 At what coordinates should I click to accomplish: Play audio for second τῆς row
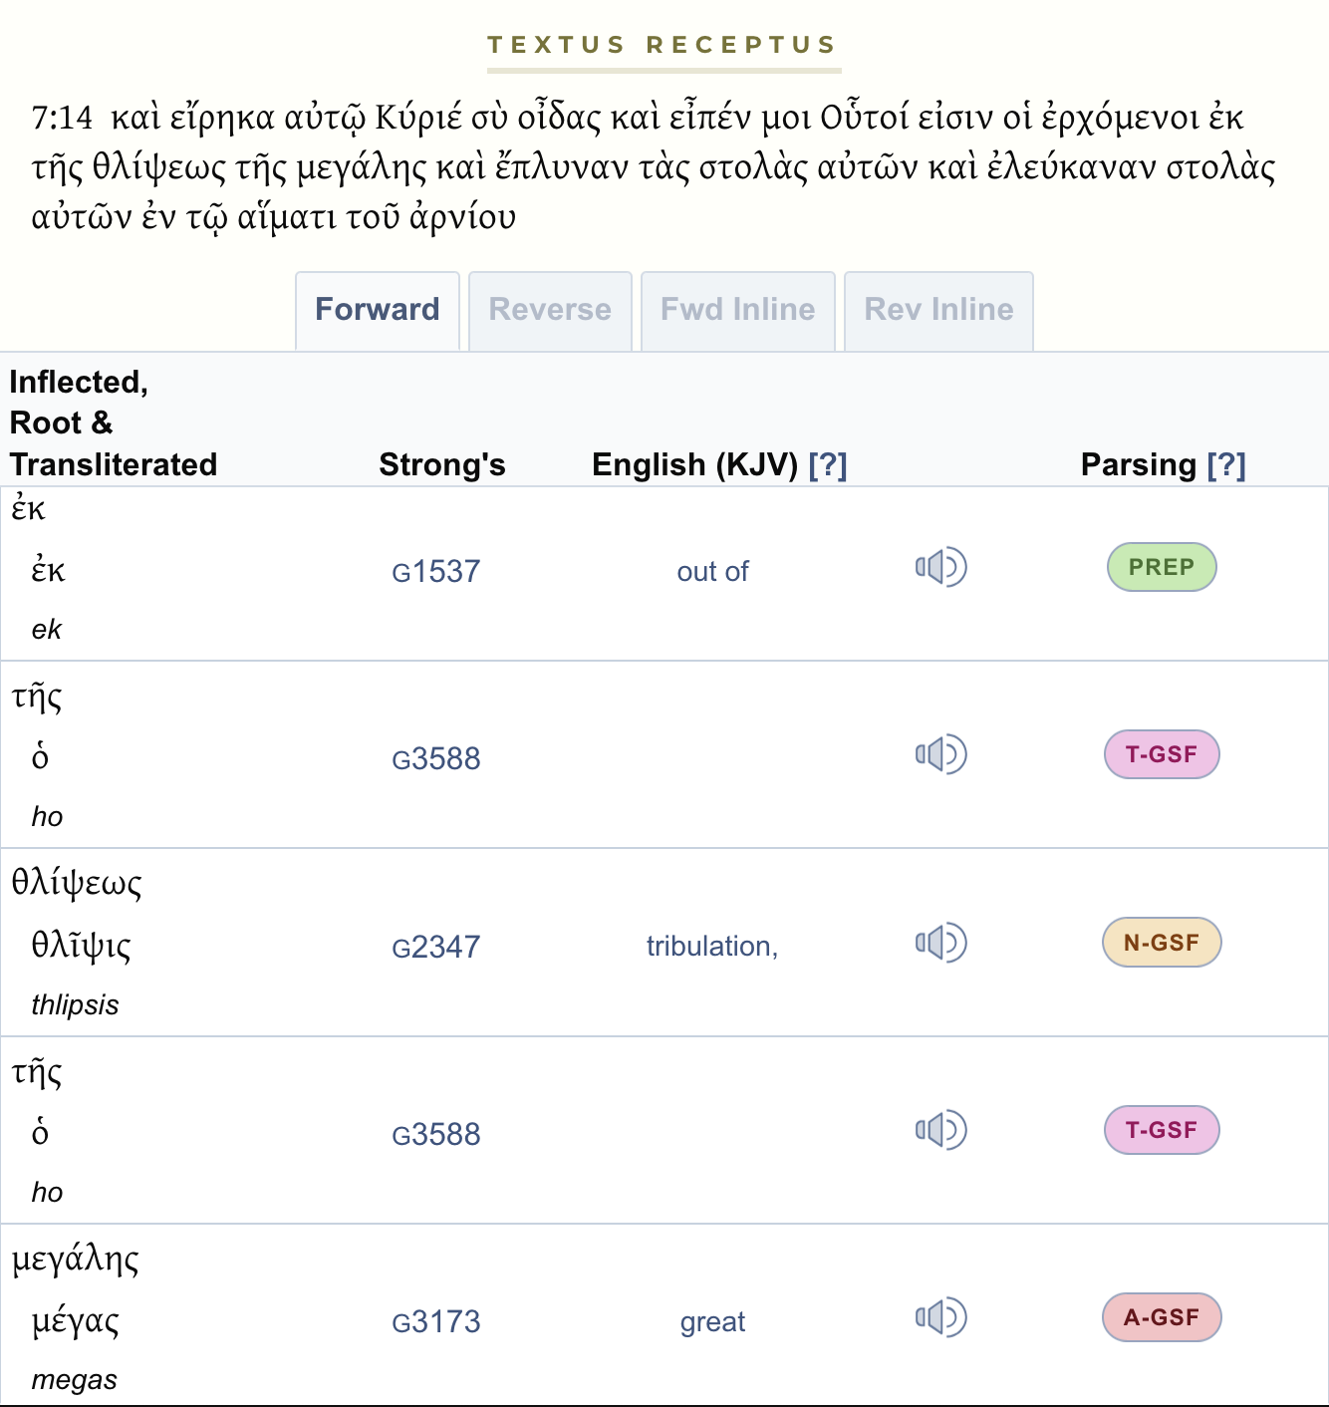click(941, 1130)
